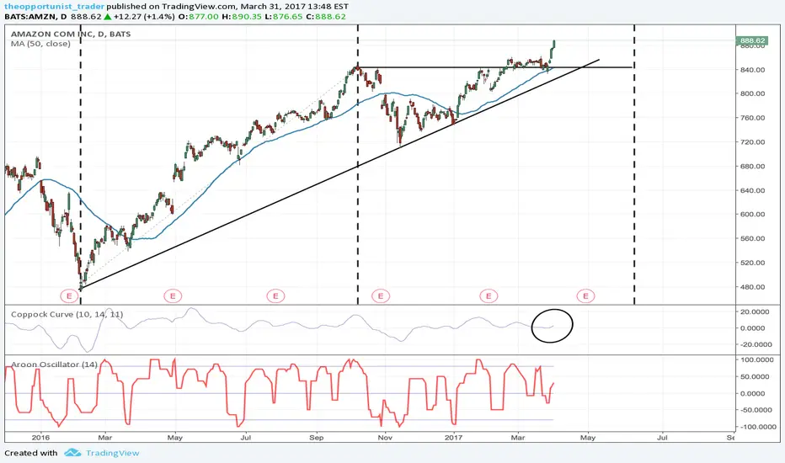Viewport: 785px width, 463px height.
Task: Open the TradingView link in the footer
Action: coord(112,453)
